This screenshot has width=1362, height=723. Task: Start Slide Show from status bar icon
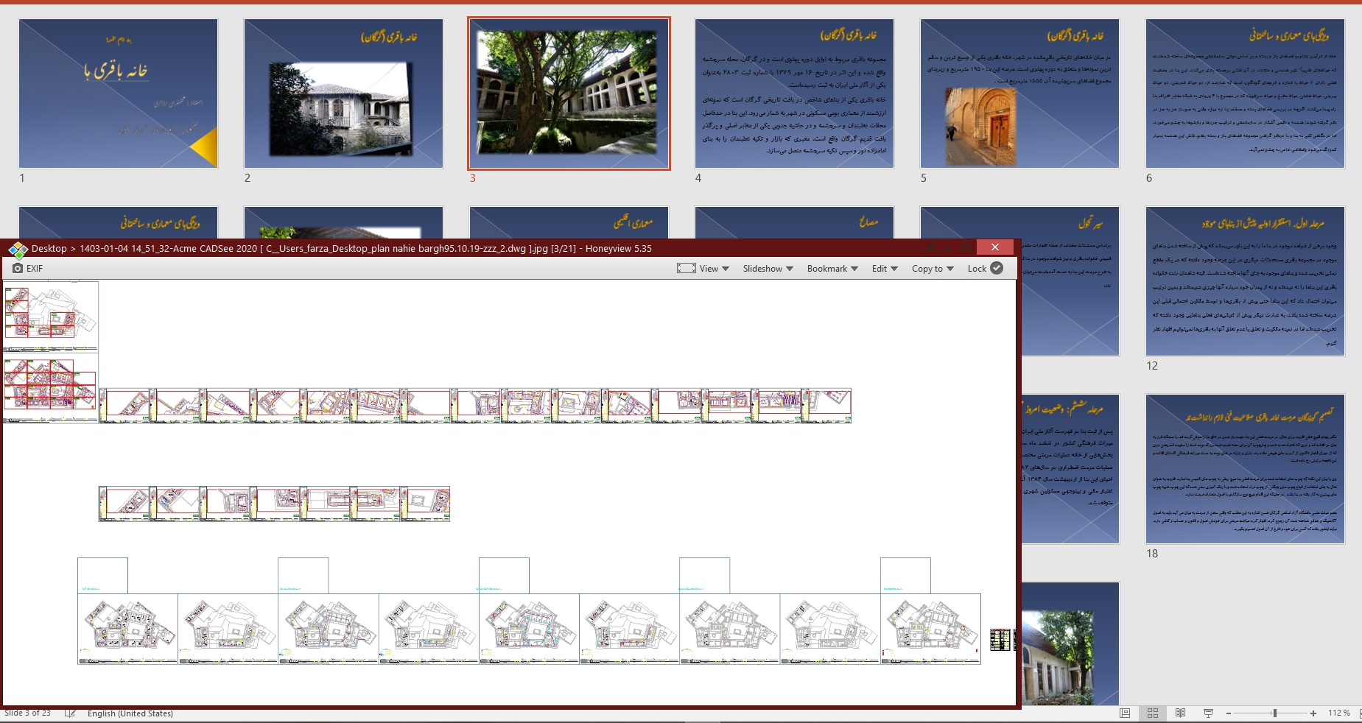[1209, 713]
